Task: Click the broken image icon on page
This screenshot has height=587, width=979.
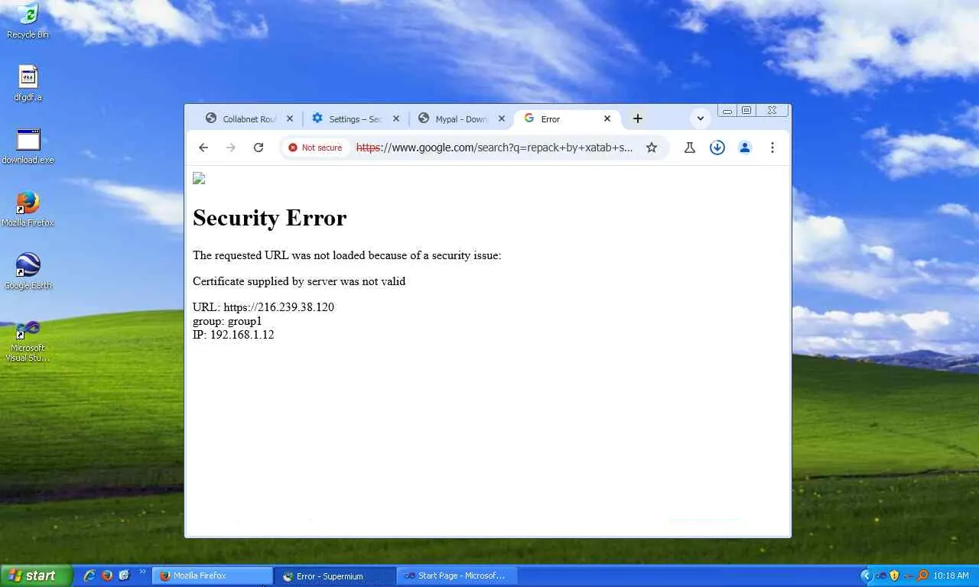Action: click(199, 179)
